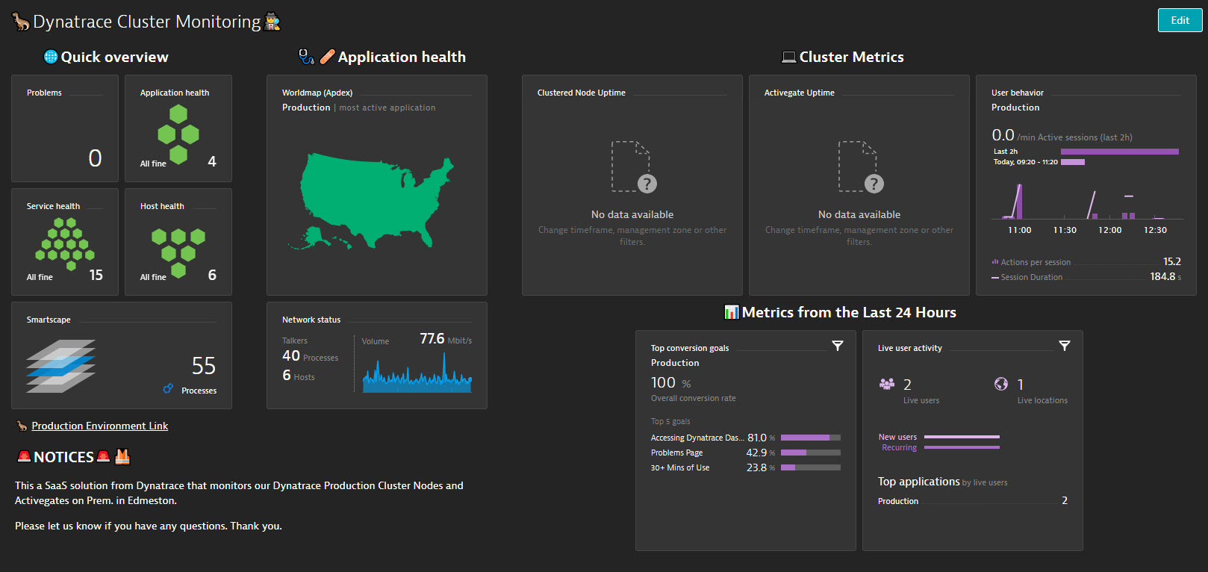Screen dimensions: 1208x572
Task: Click the no-data icon in Activegate Uptime
Action: point(859,167)
